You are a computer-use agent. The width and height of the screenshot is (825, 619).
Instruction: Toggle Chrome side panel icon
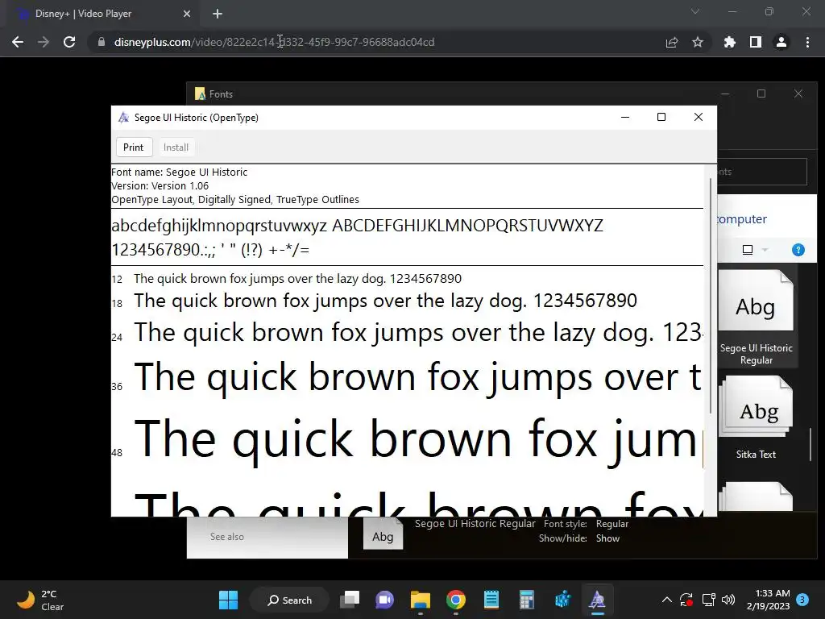756,42
